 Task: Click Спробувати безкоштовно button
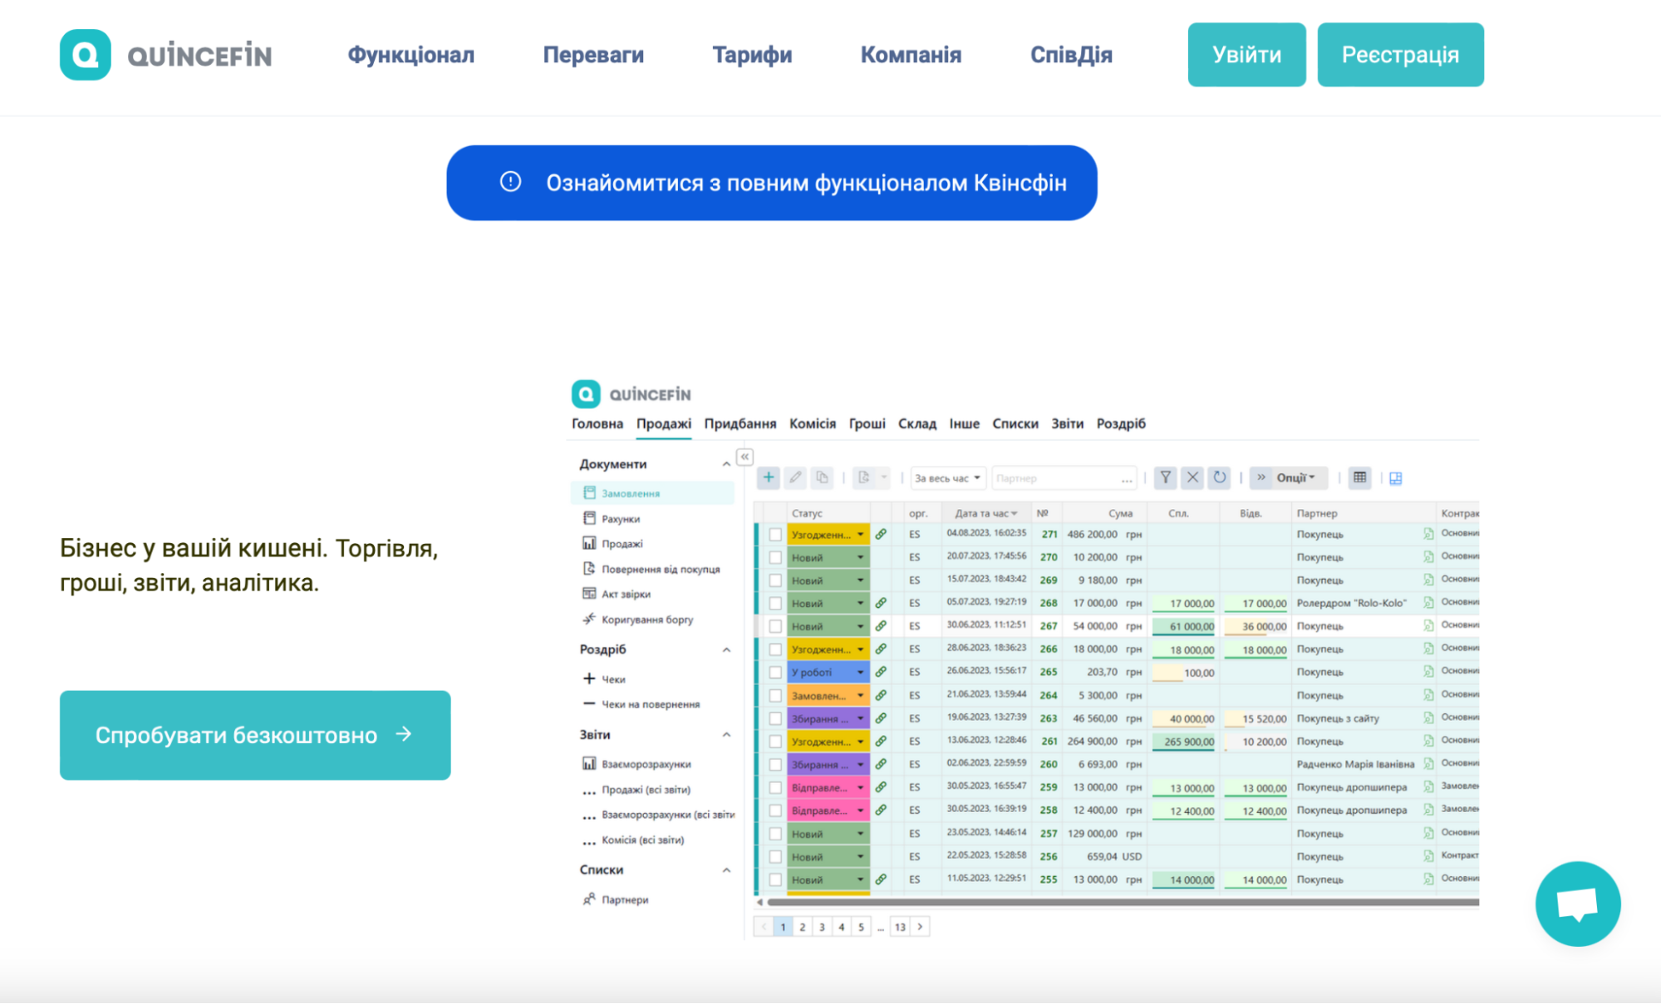point(255,735)
